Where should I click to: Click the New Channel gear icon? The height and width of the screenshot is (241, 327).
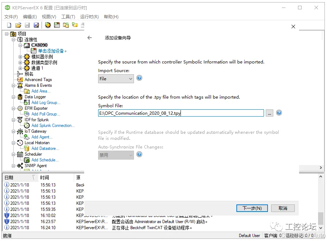[48, 25]
